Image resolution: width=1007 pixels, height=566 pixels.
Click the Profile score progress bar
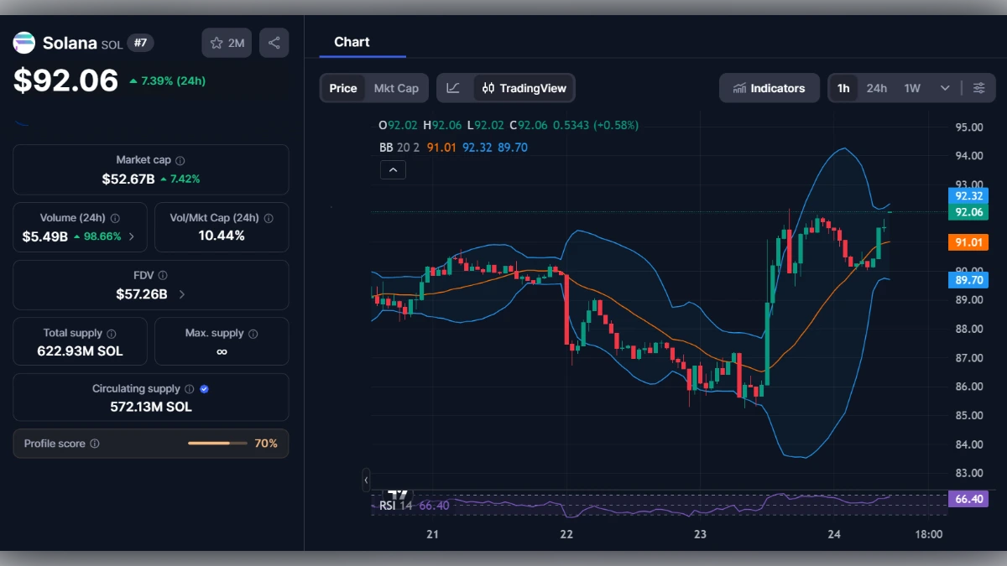pos(217,444)
